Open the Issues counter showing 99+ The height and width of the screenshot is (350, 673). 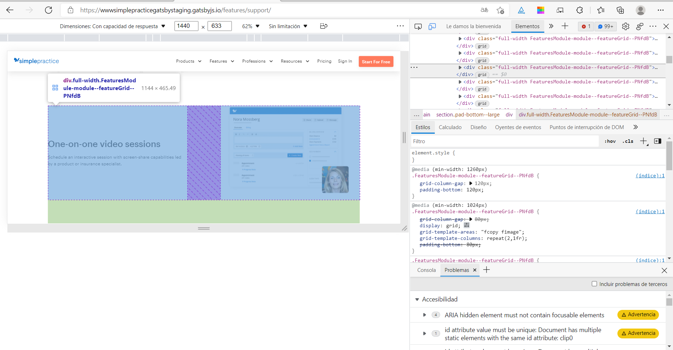(x=605, y=26)
